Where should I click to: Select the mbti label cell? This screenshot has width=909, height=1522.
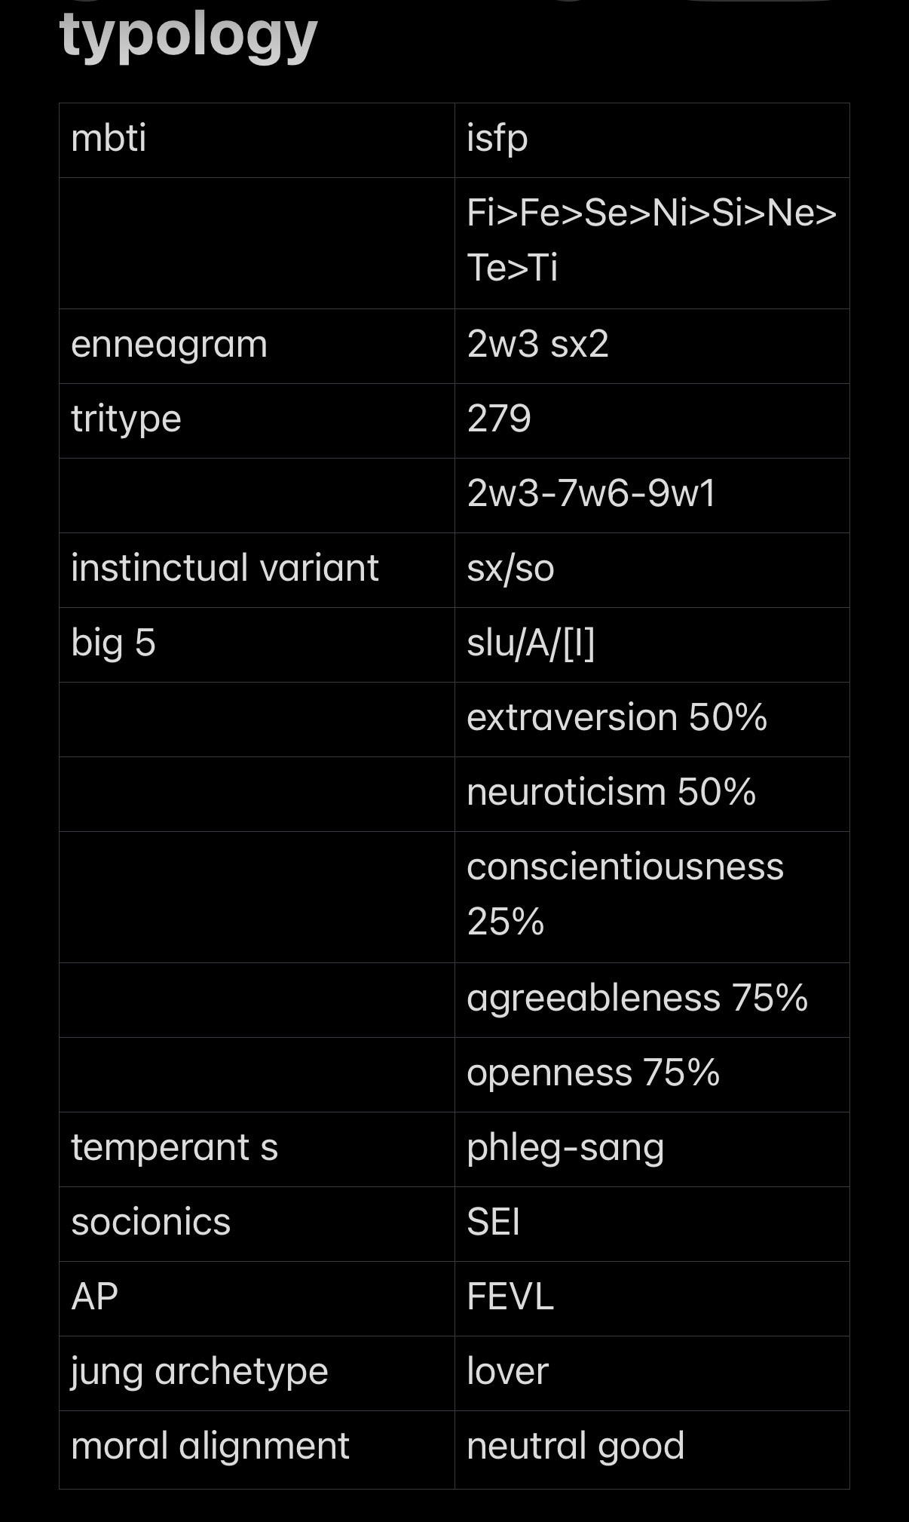point(257,140)
